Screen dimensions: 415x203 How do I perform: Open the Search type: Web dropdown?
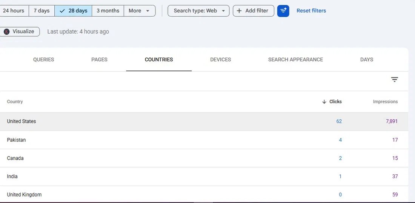(x=198, y=11)
